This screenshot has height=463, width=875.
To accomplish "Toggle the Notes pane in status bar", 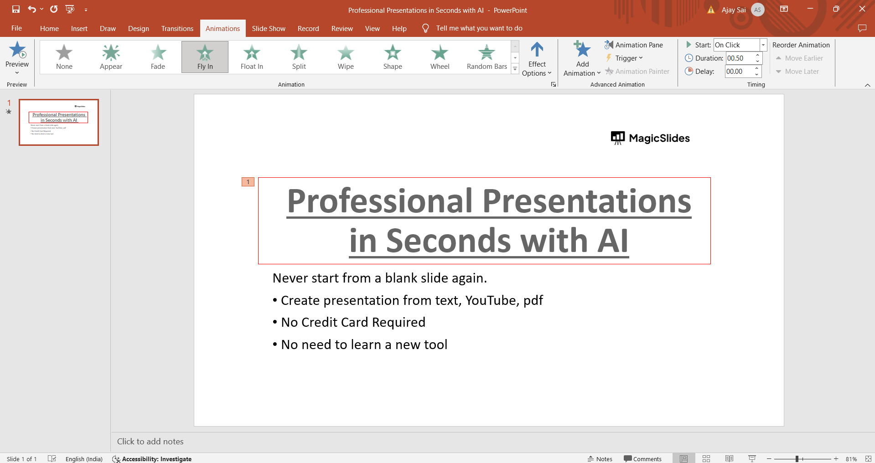I will pyautogui.click(x=600, y=458).
